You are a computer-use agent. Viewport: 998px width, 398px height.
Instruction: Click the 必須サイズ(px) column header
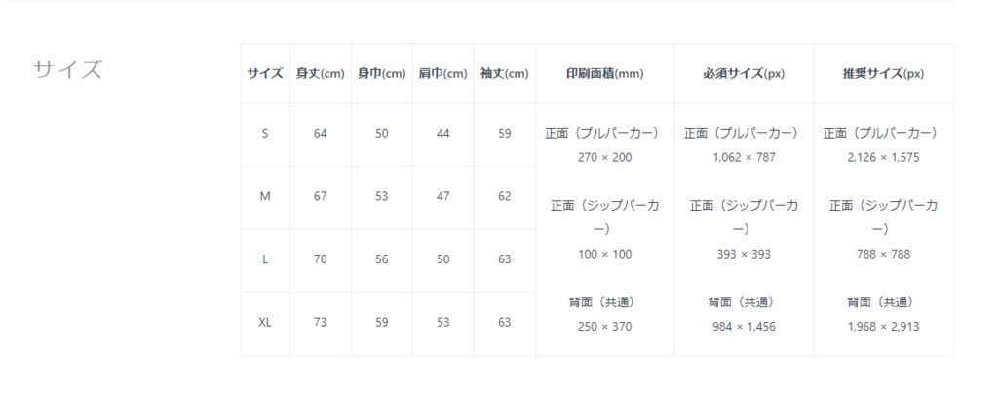(744, 74)
